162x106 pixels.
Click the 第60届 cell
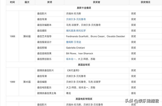[x=27, y=36]
